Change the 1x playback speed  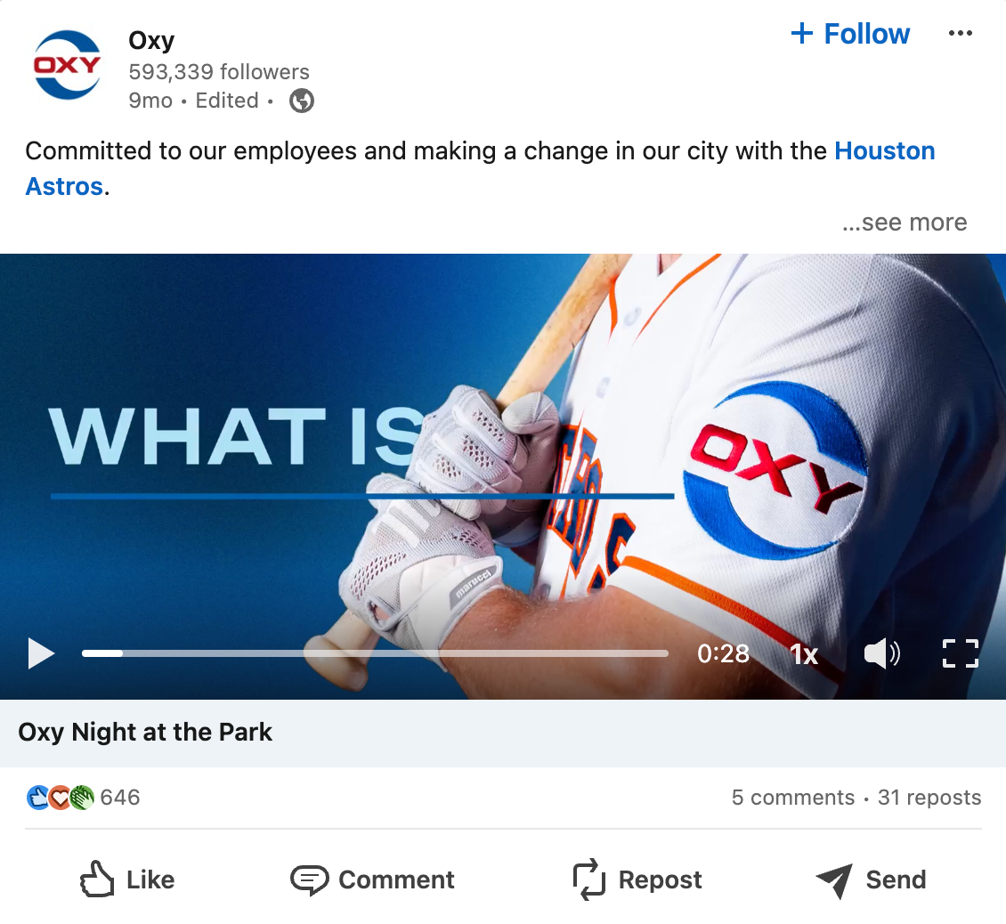(804, 654)
